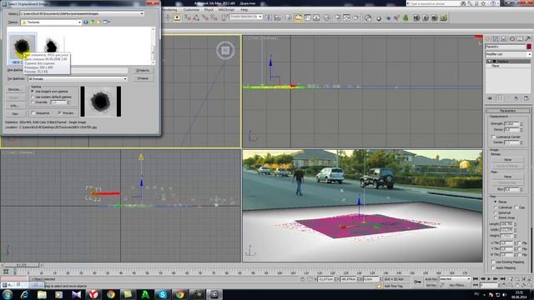The width and height of the screenshot is (534, 300).
Task: Click the Align tool icon in main toolbar
Action: [x=278, y=17]
